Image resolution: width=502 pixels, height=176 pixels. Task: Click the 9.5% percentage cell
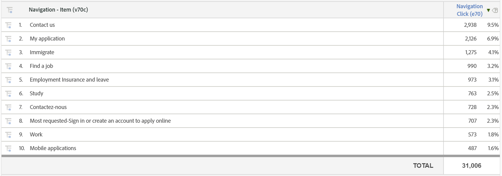coord(492,25)
